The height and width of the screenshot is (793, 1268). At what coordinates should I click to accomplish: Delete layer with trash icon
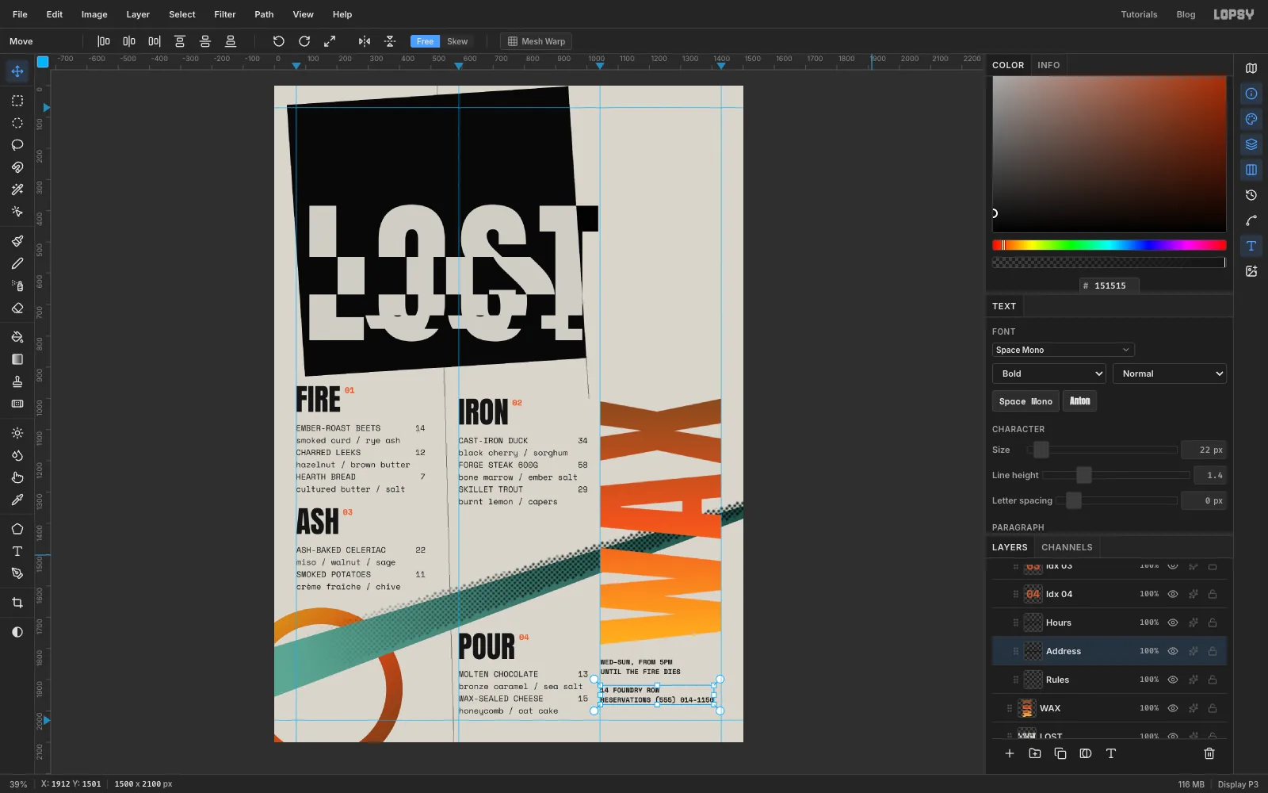[x=1209, y=753]
